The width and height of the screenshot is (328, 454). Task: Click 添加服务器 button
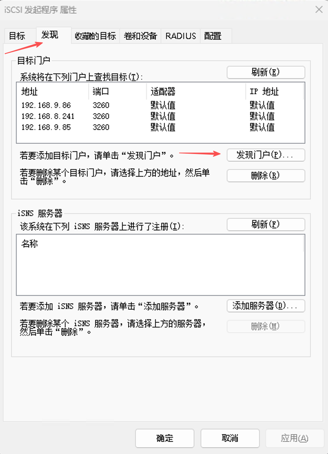coord(266,306)
